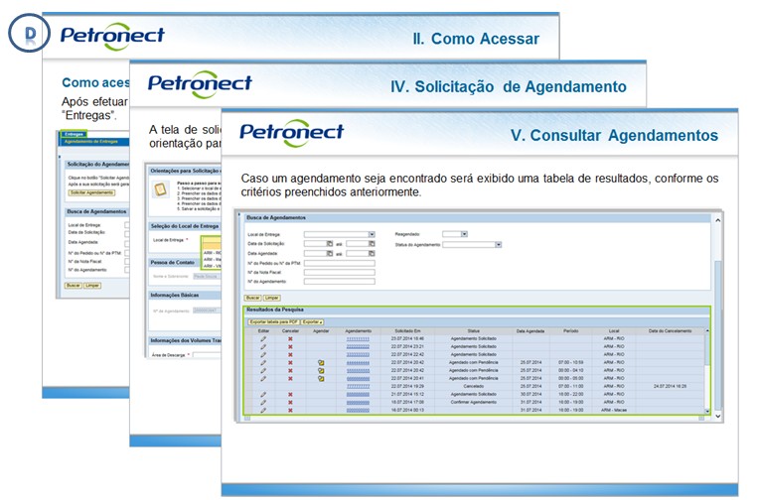Click Agendar icon for period 00:00 - 04:10 row
The height and width of the screenshot is (500, 757).
[321, 370]
